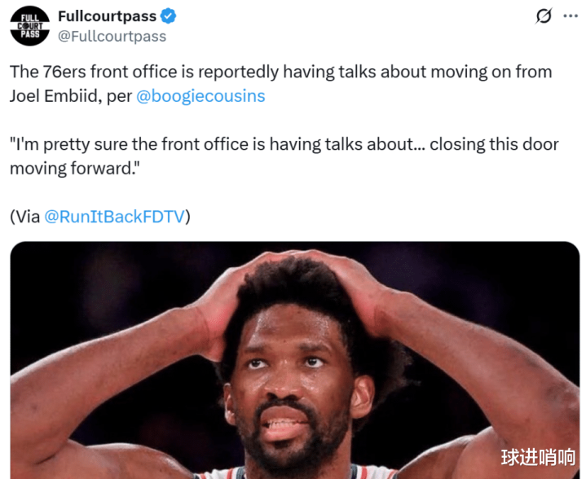Click the word "reportedly" in the tweet
The width and height of the screenshot is (586, 479).
238,72
